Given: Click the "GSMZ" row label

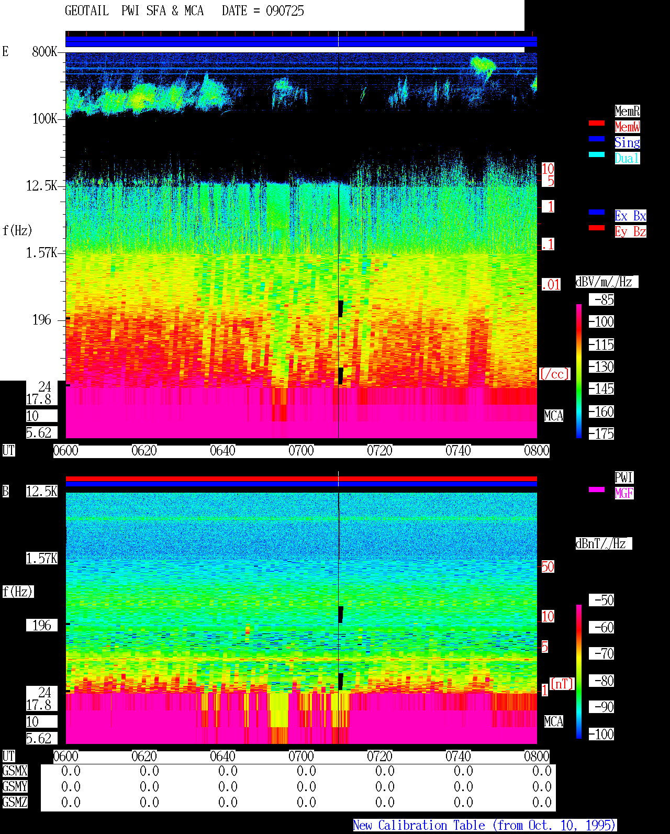Looking at the screenshot, I should (x=15, y=802).
